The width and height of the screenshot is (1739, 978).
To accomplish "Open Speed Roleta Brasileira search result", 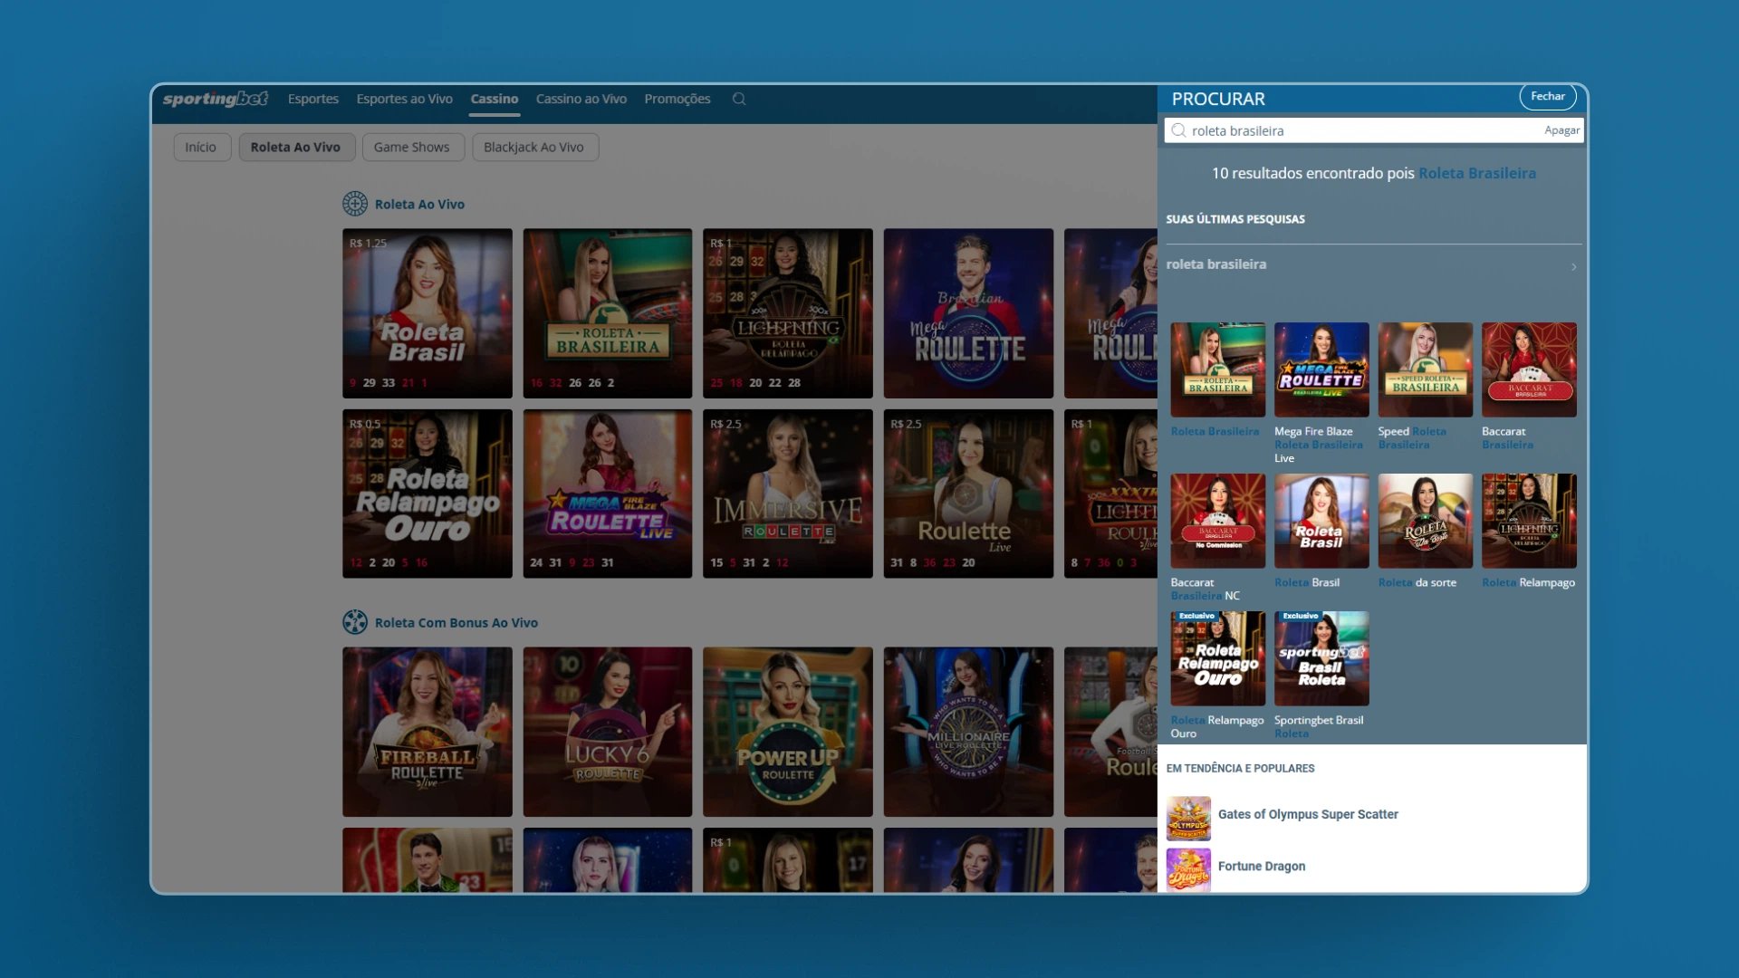I will (1425, 369).
